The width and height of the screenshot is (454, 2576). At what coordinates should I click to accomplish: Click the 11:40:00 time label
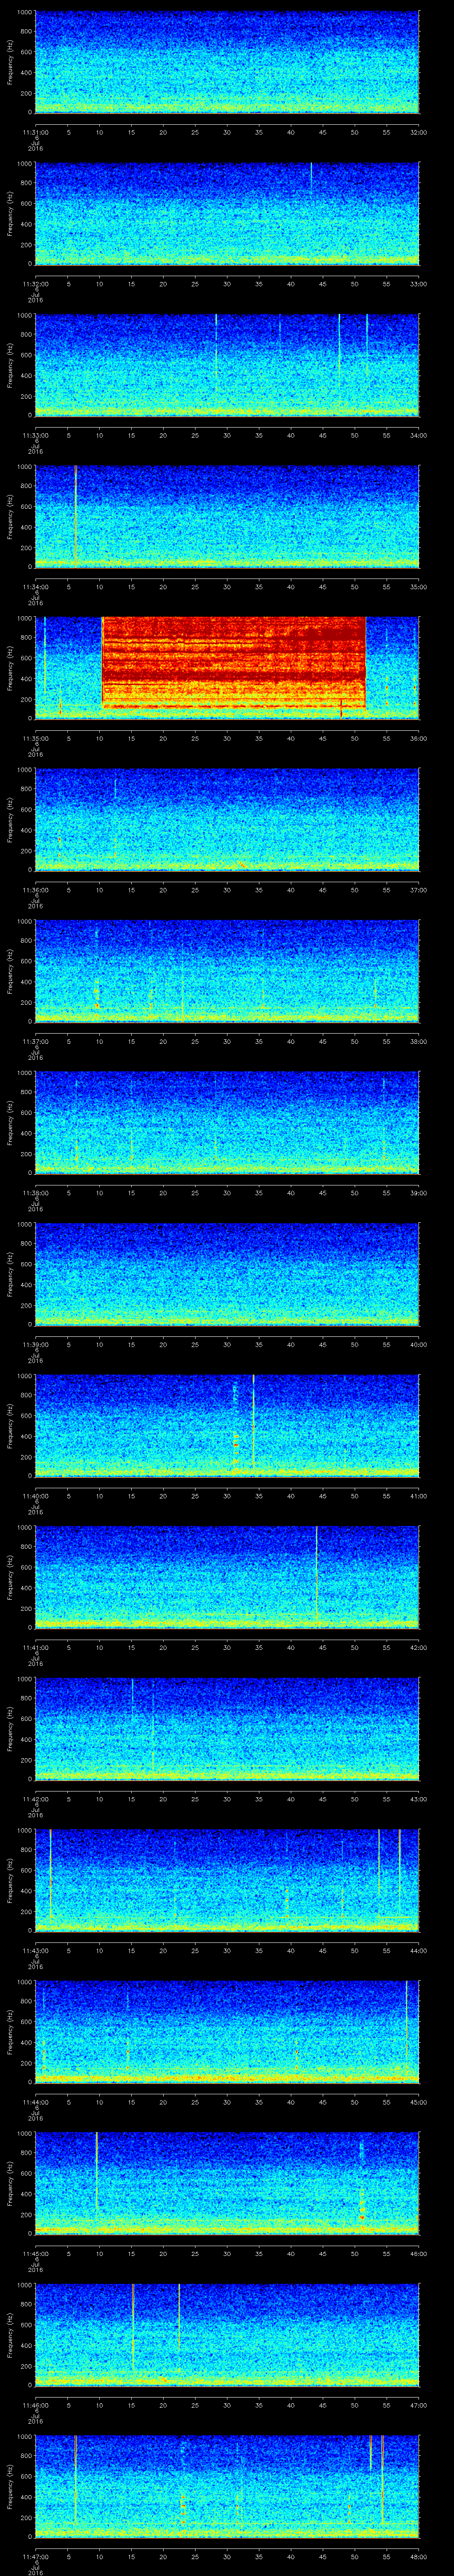tap(35, 1496)
